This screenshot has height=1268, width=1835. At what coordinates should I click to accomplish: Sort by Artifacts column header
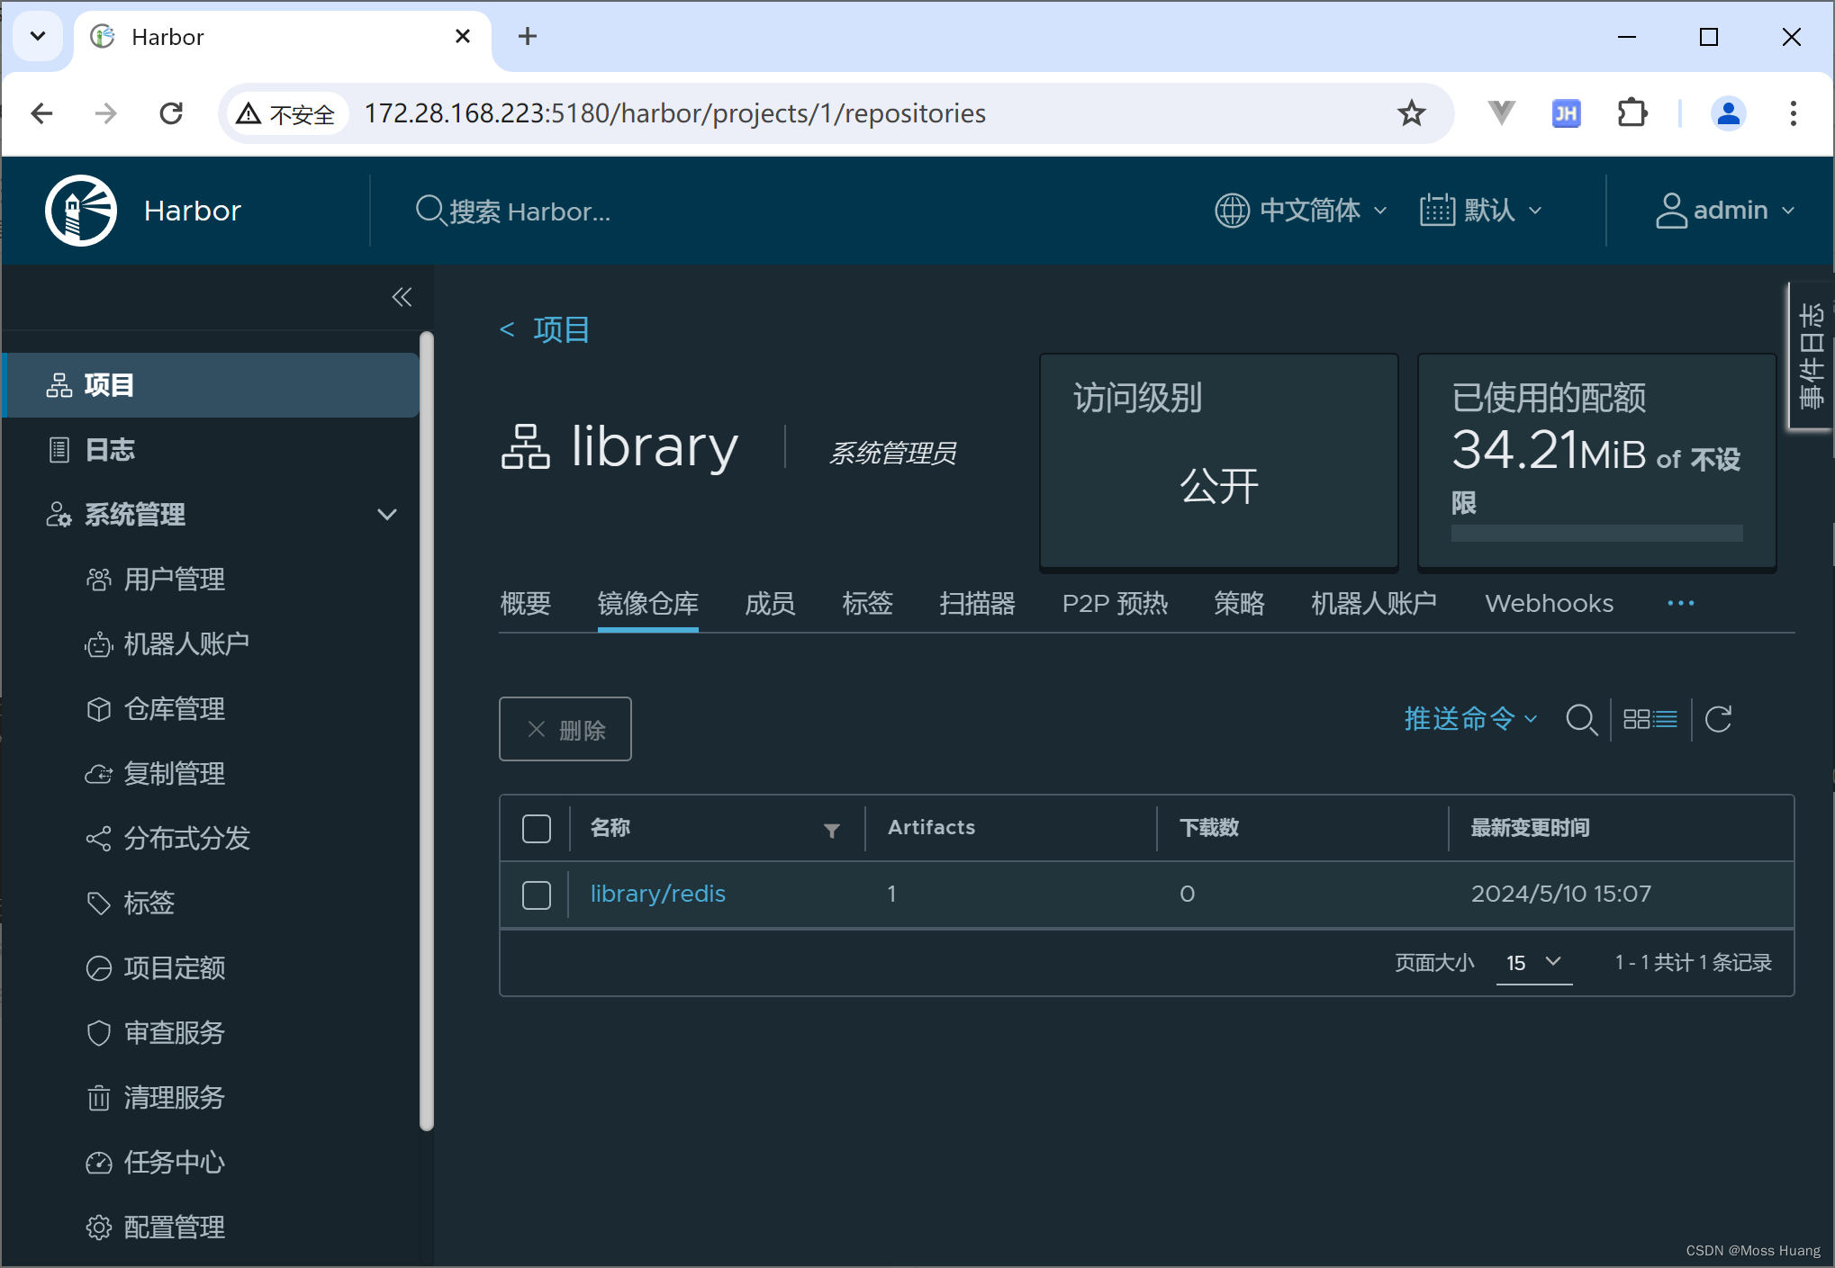click(931, 828)
